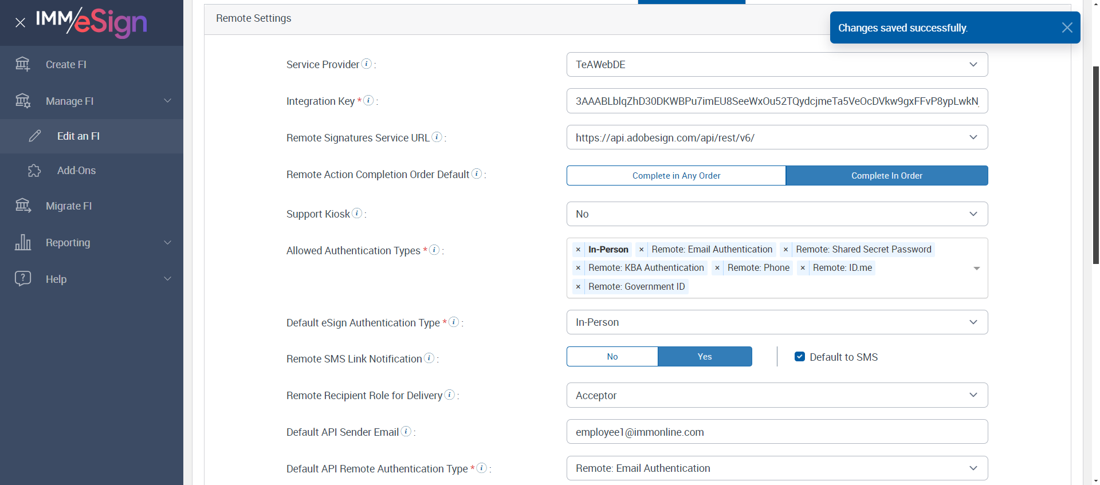Image resolution: width=1100 pixels, height=485 pixels.
Task: Open the Service Provider dropdown
Action: [777, 65]
